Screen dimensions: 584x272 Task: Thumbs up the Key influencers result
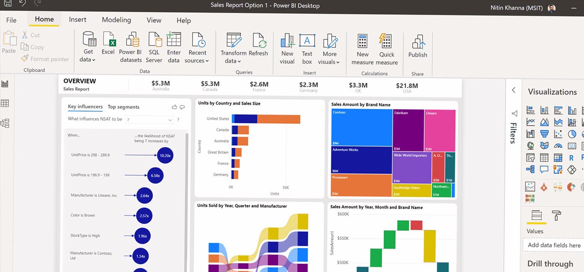coord(174,107)
